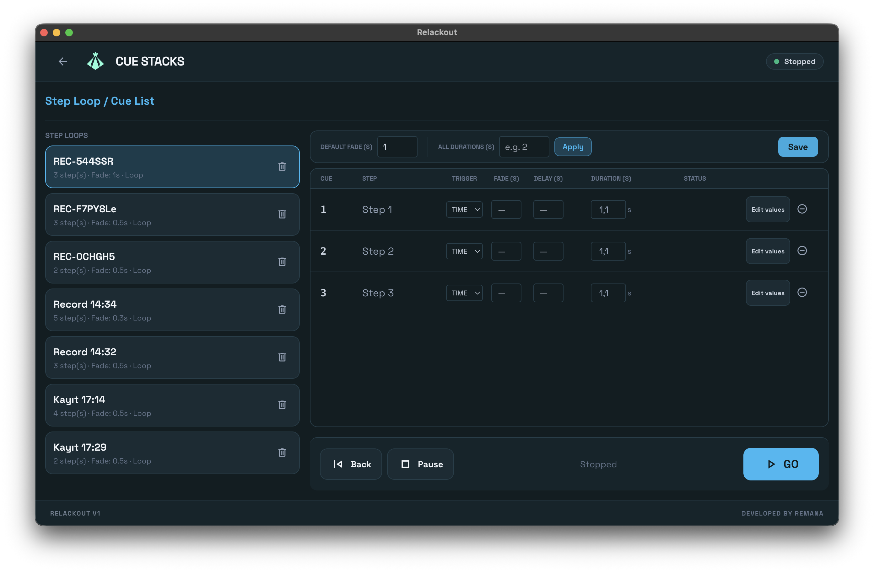Edit values for Step 2

coord(768,251)
